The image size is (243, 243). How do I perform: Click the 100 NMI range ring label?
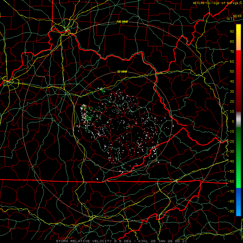pos(122,22)
